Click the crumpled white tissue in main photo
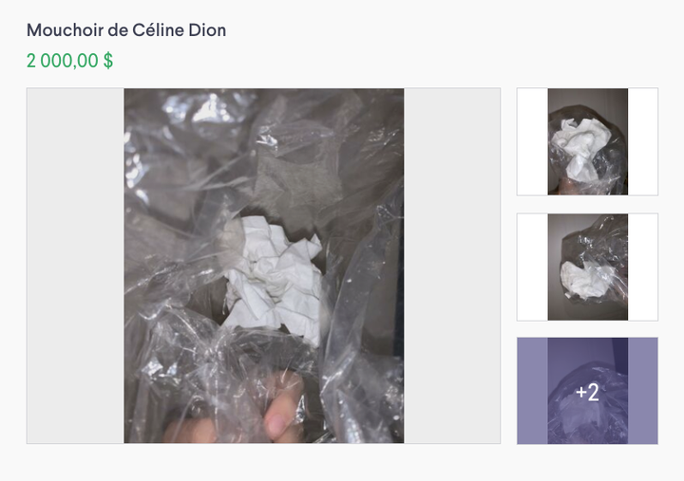 pos(274,278)
